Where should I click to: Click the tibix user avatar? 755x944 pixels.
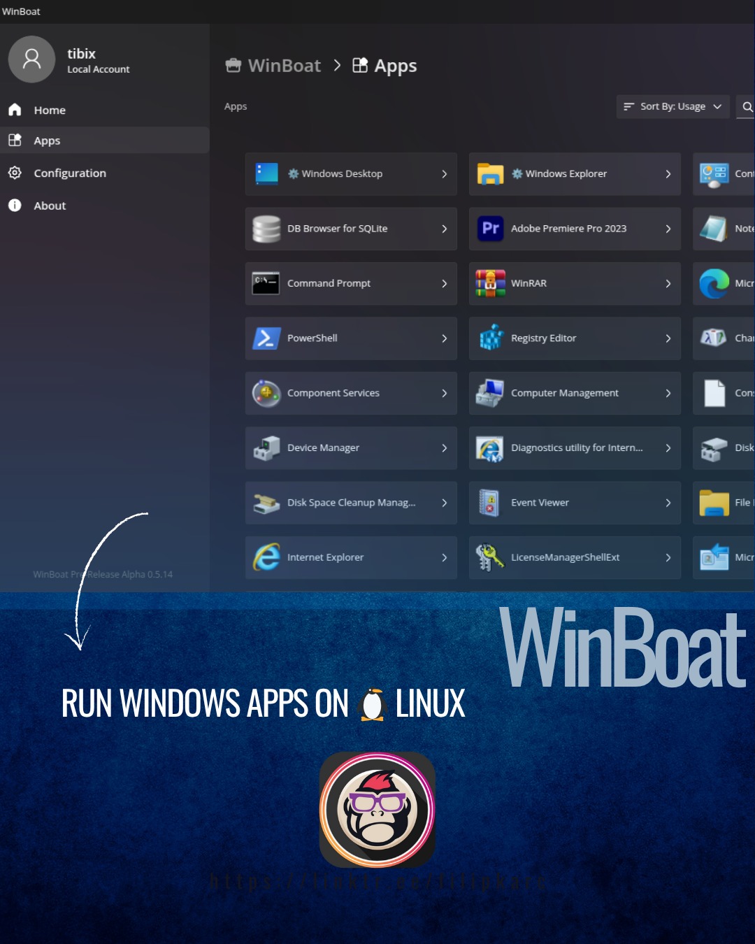[31, 59]
